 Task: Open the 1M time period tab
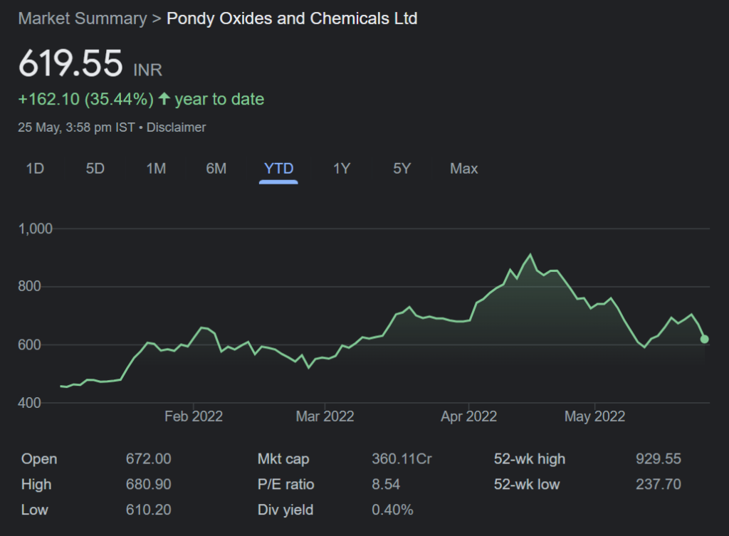[x=156, y=169]
